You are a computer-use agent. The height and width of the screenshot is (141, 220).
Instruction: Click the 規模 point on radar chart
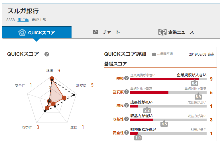tap(52, 79)
